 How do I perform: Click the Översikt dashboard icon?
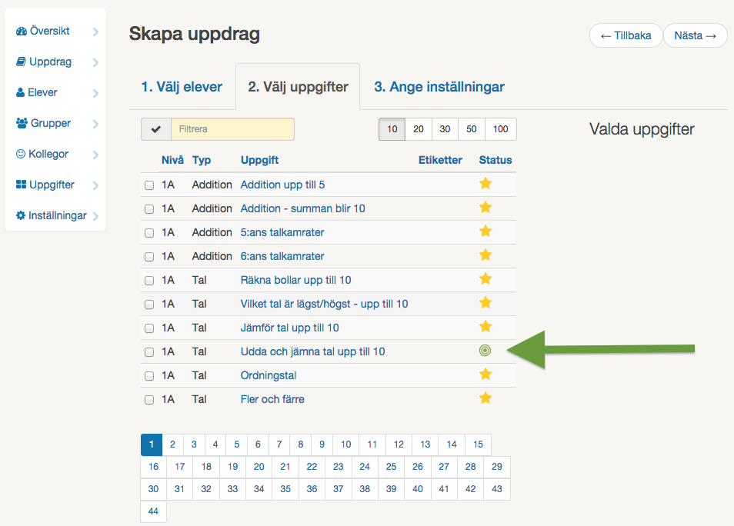[x=21, y=32]
